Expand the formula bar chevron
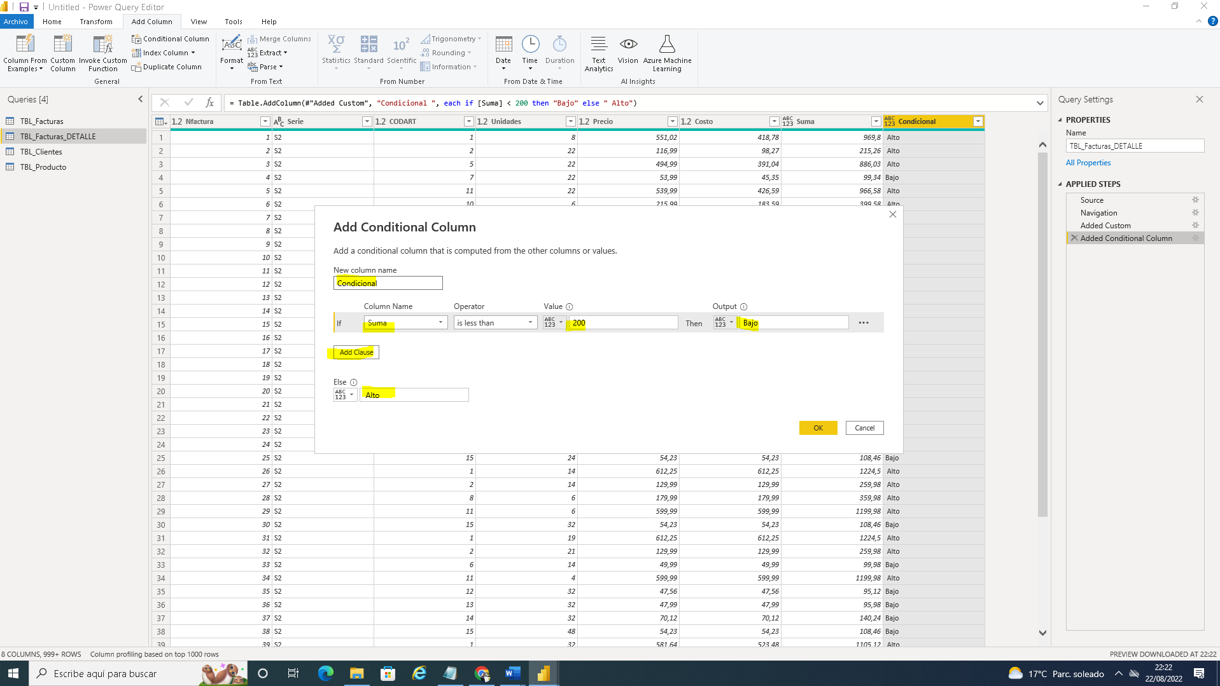Viewport: 1220px width, 686px height. 1040,103
